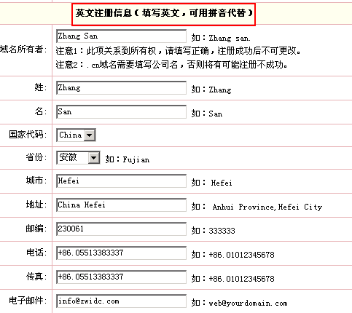Click the 传真 fax number input field
Image resolution: width=352 pixels, height=313 pixels.
(121, 277)
